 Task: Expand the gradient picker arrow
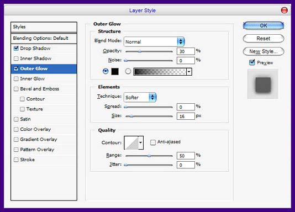pos(189,72)
